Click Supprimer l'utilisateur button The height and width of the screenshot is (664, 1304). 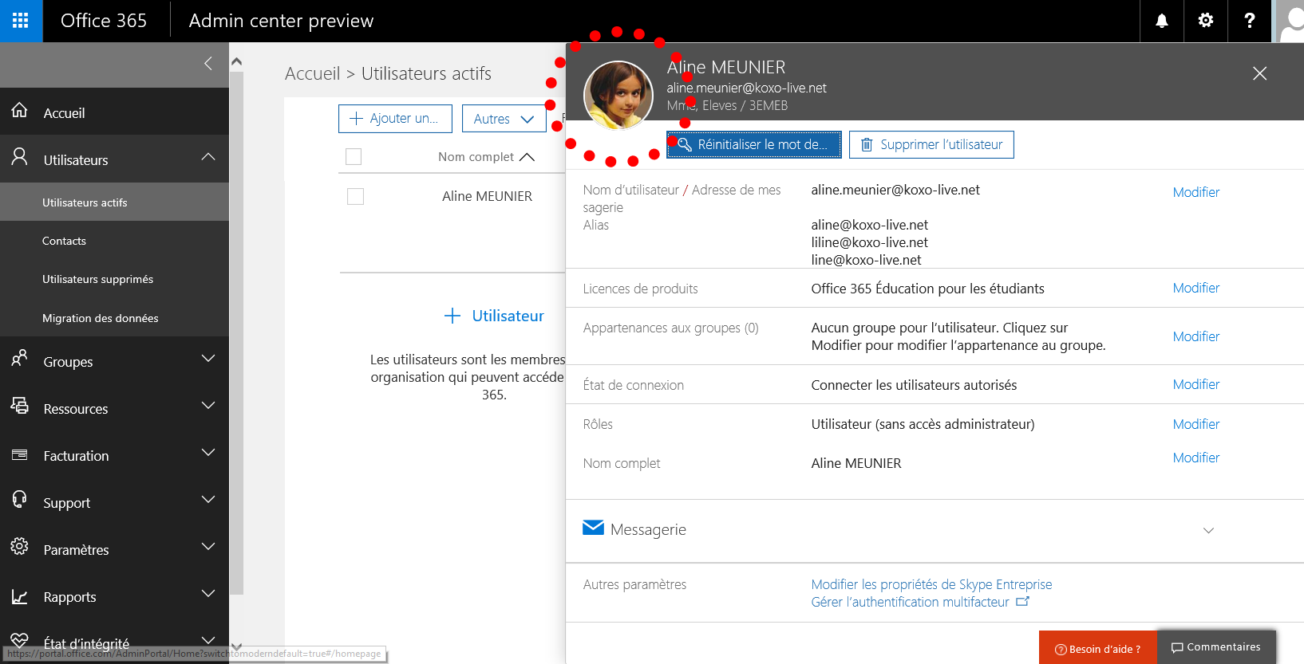coord(931,144)
